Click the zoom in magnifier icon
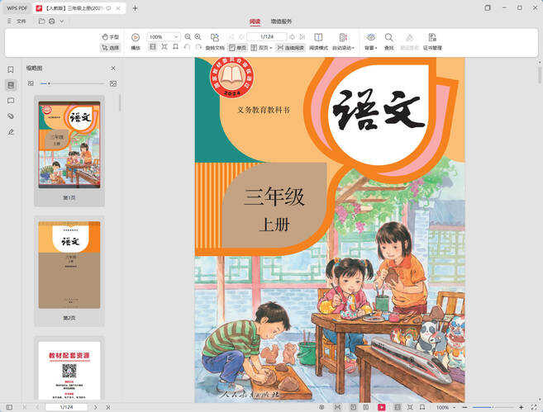Image resolution: width=543 pixels, height=412 pixels. pos(198,37)
